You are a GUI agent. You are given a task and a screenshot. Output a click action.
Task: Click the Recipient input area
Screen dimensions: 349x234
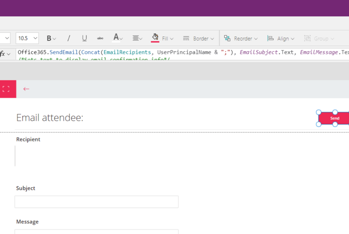point(97,156)
